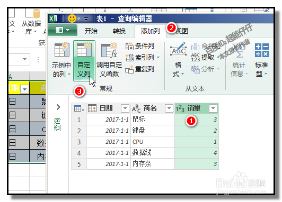This screenshot has width=282, height=202.
Task: Click Invoke Custom Function (调用自定义函数) icon
Action: 109,50
